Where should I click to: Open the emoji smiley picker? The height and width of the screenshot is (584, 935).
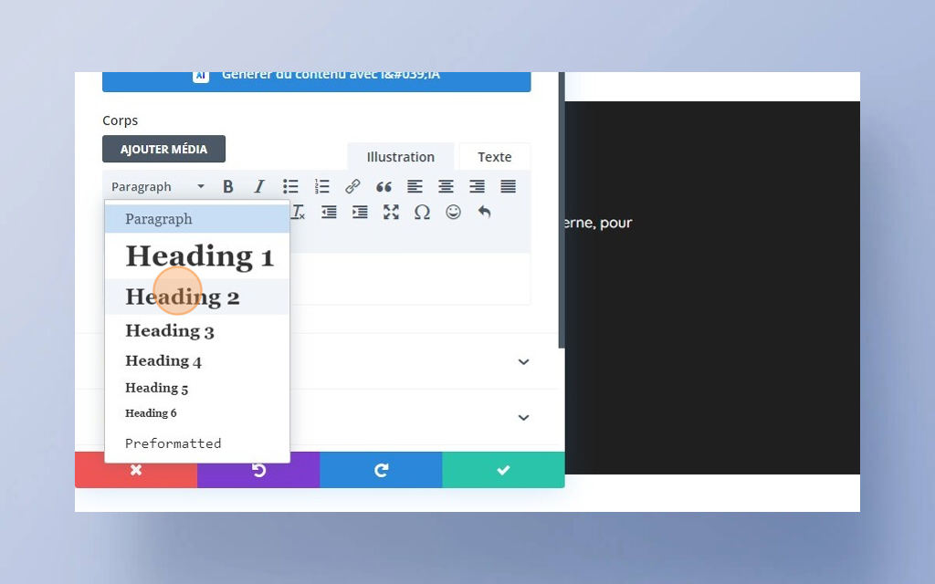click(453, 212)
